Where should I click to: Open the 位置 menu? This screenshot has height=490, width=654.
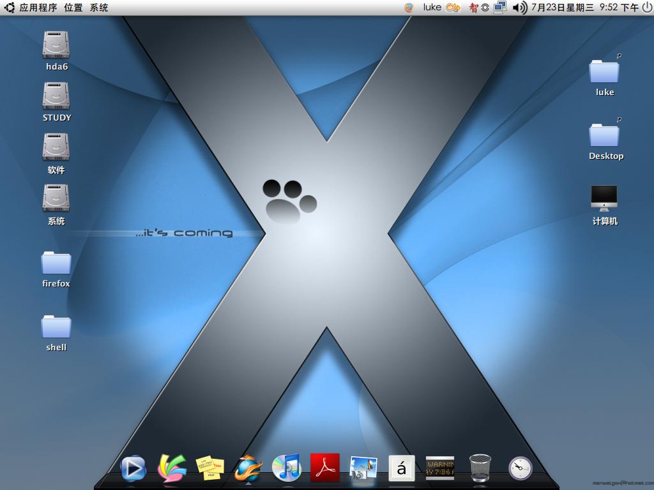point(73,8)
